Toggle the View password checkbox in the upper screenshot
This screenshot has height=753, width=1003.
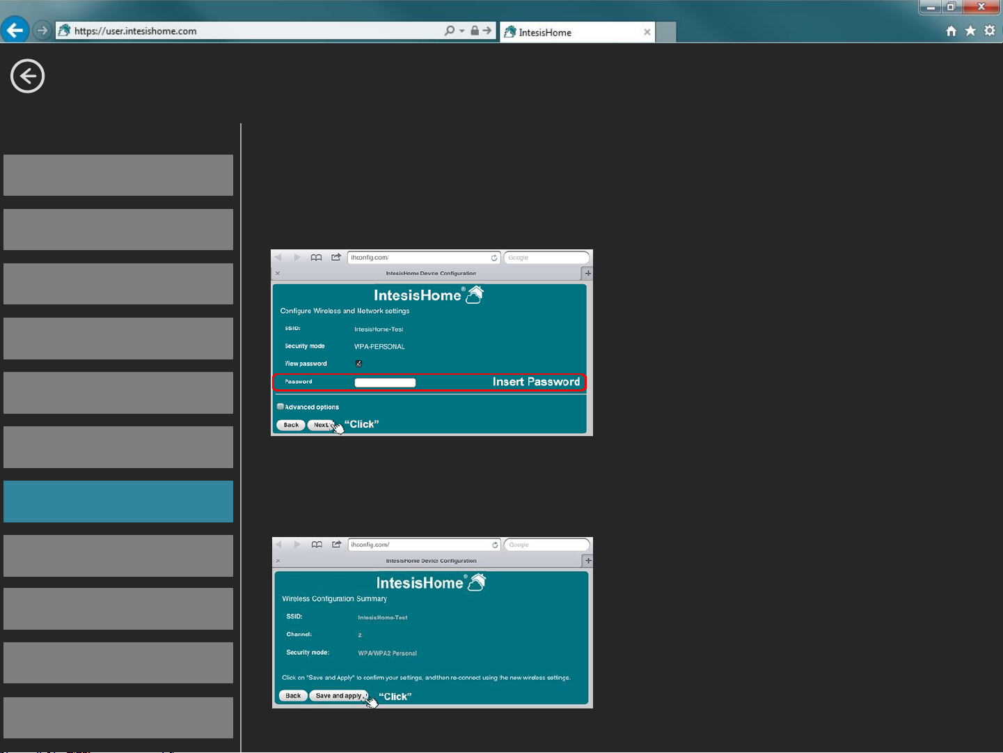click(x=359, y=364)
